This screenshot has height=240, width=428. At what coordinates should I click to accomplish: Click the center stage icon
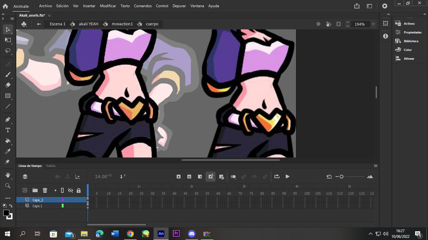(319, 24)
